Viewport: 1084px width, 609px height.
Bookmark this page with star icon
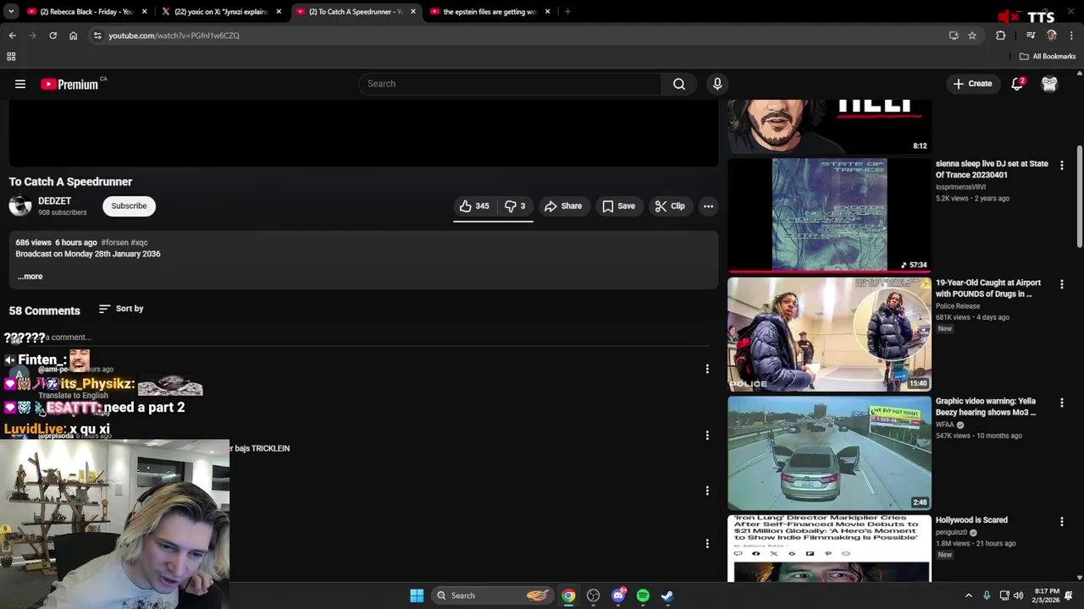972,36
